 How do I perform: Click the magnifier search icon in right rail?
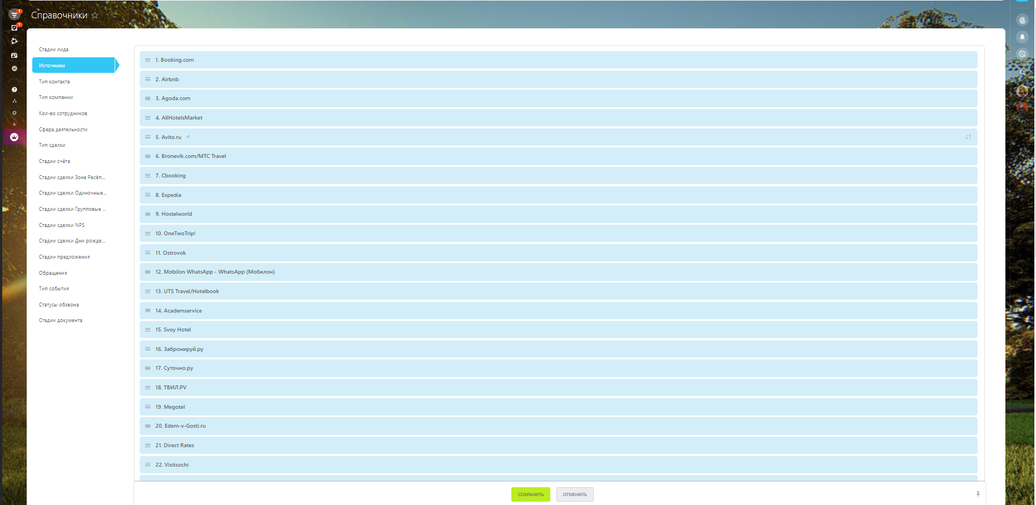point(1022,72)
